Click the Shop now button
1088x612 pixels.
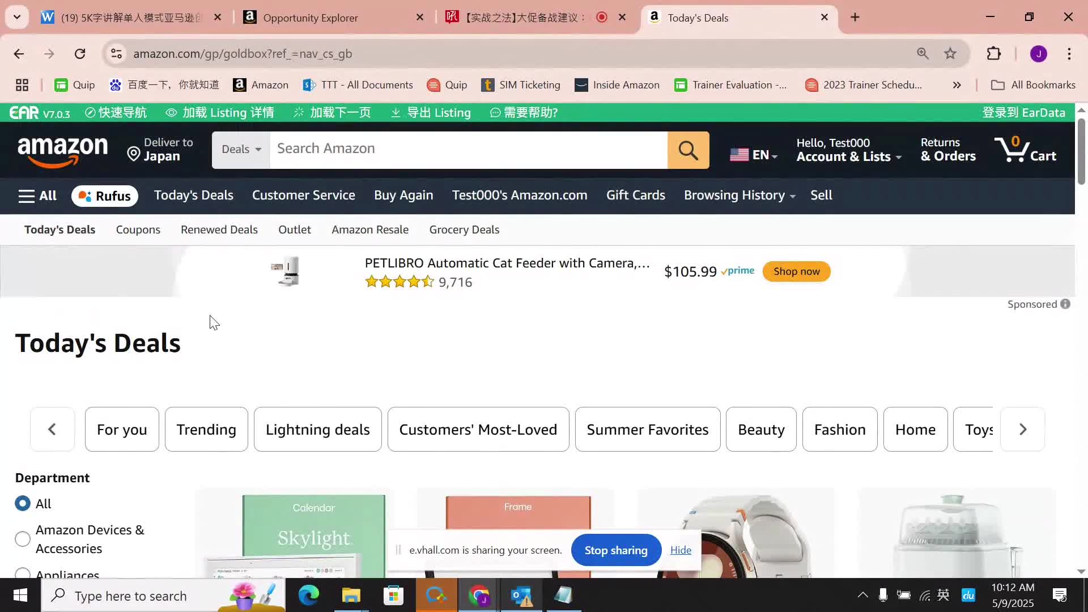coord(796,271)
